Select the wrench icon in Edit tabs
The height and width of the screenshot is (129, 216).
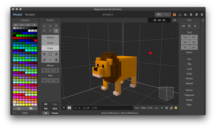[195, 26]
